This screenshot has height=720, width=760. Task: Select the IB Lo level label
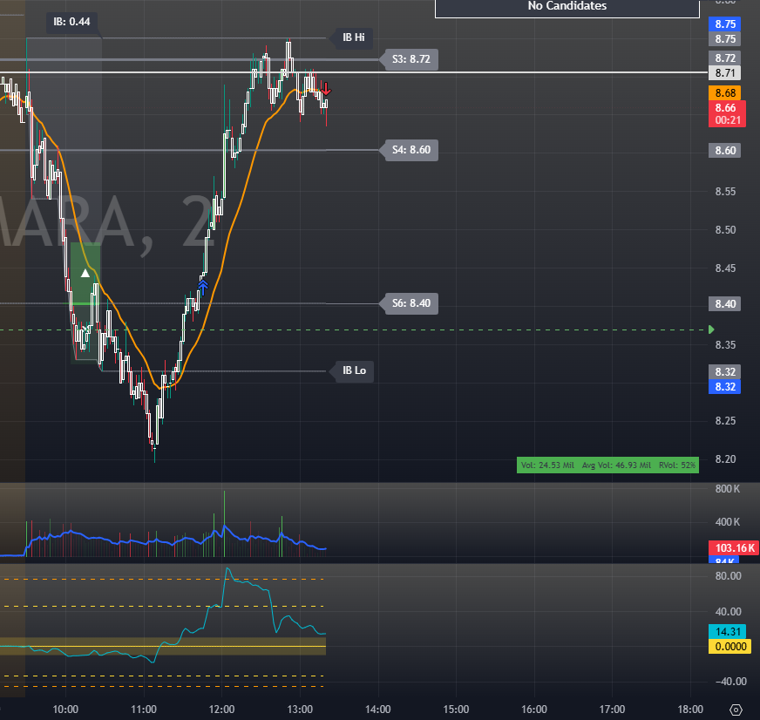pyautogui.click(x=354, y=370)
